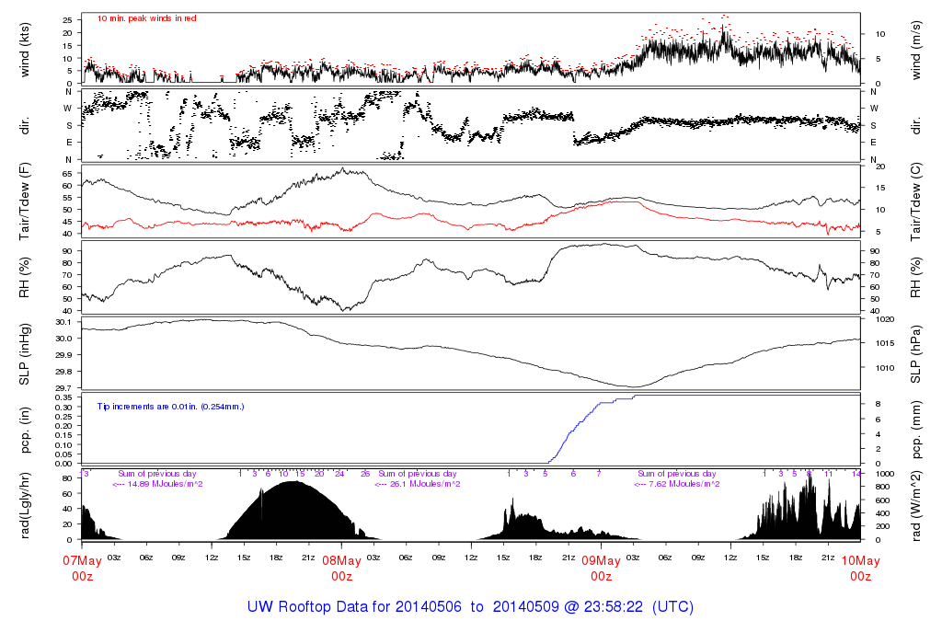
Task: Select the '07May 00z' date label
Action: 82,569
